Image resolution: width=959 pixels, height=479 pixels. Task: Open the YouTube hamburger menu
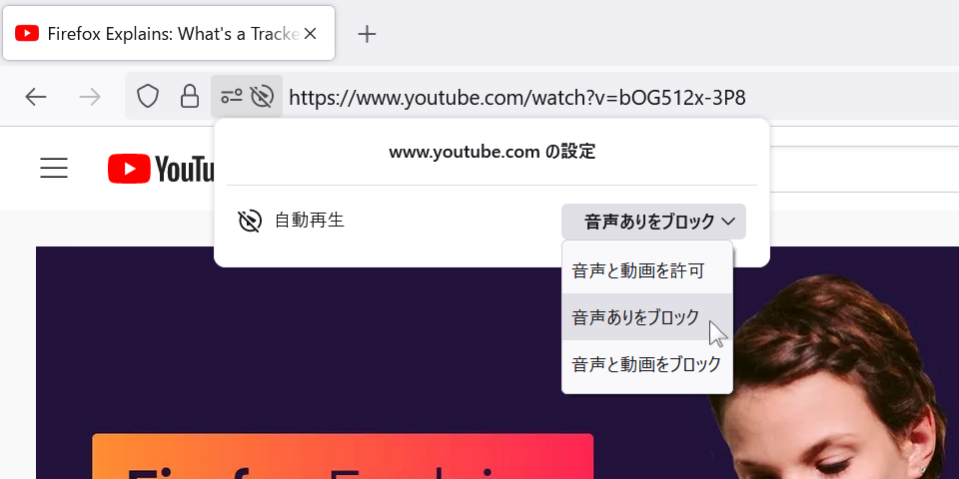54,168
